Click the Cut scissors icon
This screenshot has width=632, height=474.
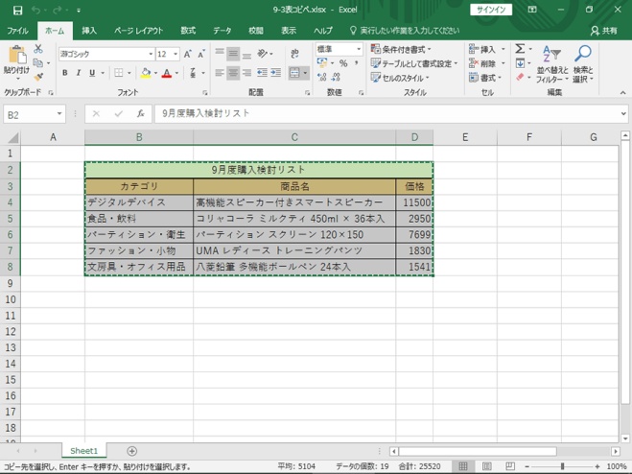(x=38, y=48)
